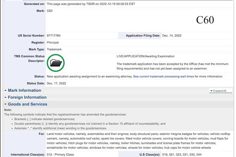
Task: Click the arrow icon on Expand All
Action: [x=212, y=91]
